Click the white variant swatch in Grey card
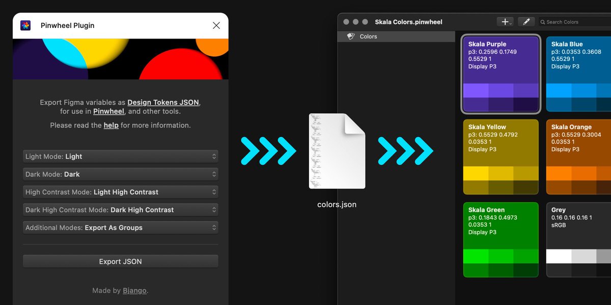Image resolution: width=611 pixels, height=305 pixels. click(x=559, y=256)
